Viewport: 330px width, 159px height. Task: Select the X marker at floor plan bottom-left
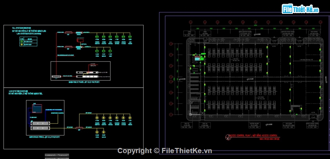[x=203, y=113]
